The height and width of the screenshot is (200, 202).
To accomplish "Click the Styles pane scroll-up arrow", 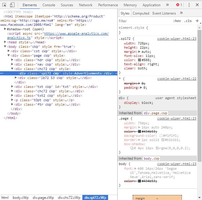I will [x=199, y=28].
